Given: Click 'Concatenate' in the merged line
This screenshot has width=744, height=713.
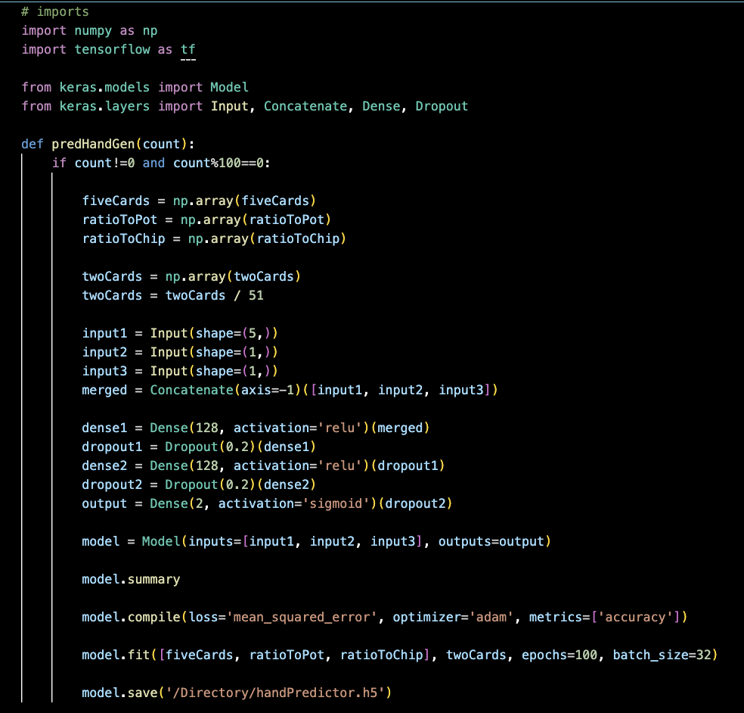Looking at the screenshot, I should tap(192, 390).
